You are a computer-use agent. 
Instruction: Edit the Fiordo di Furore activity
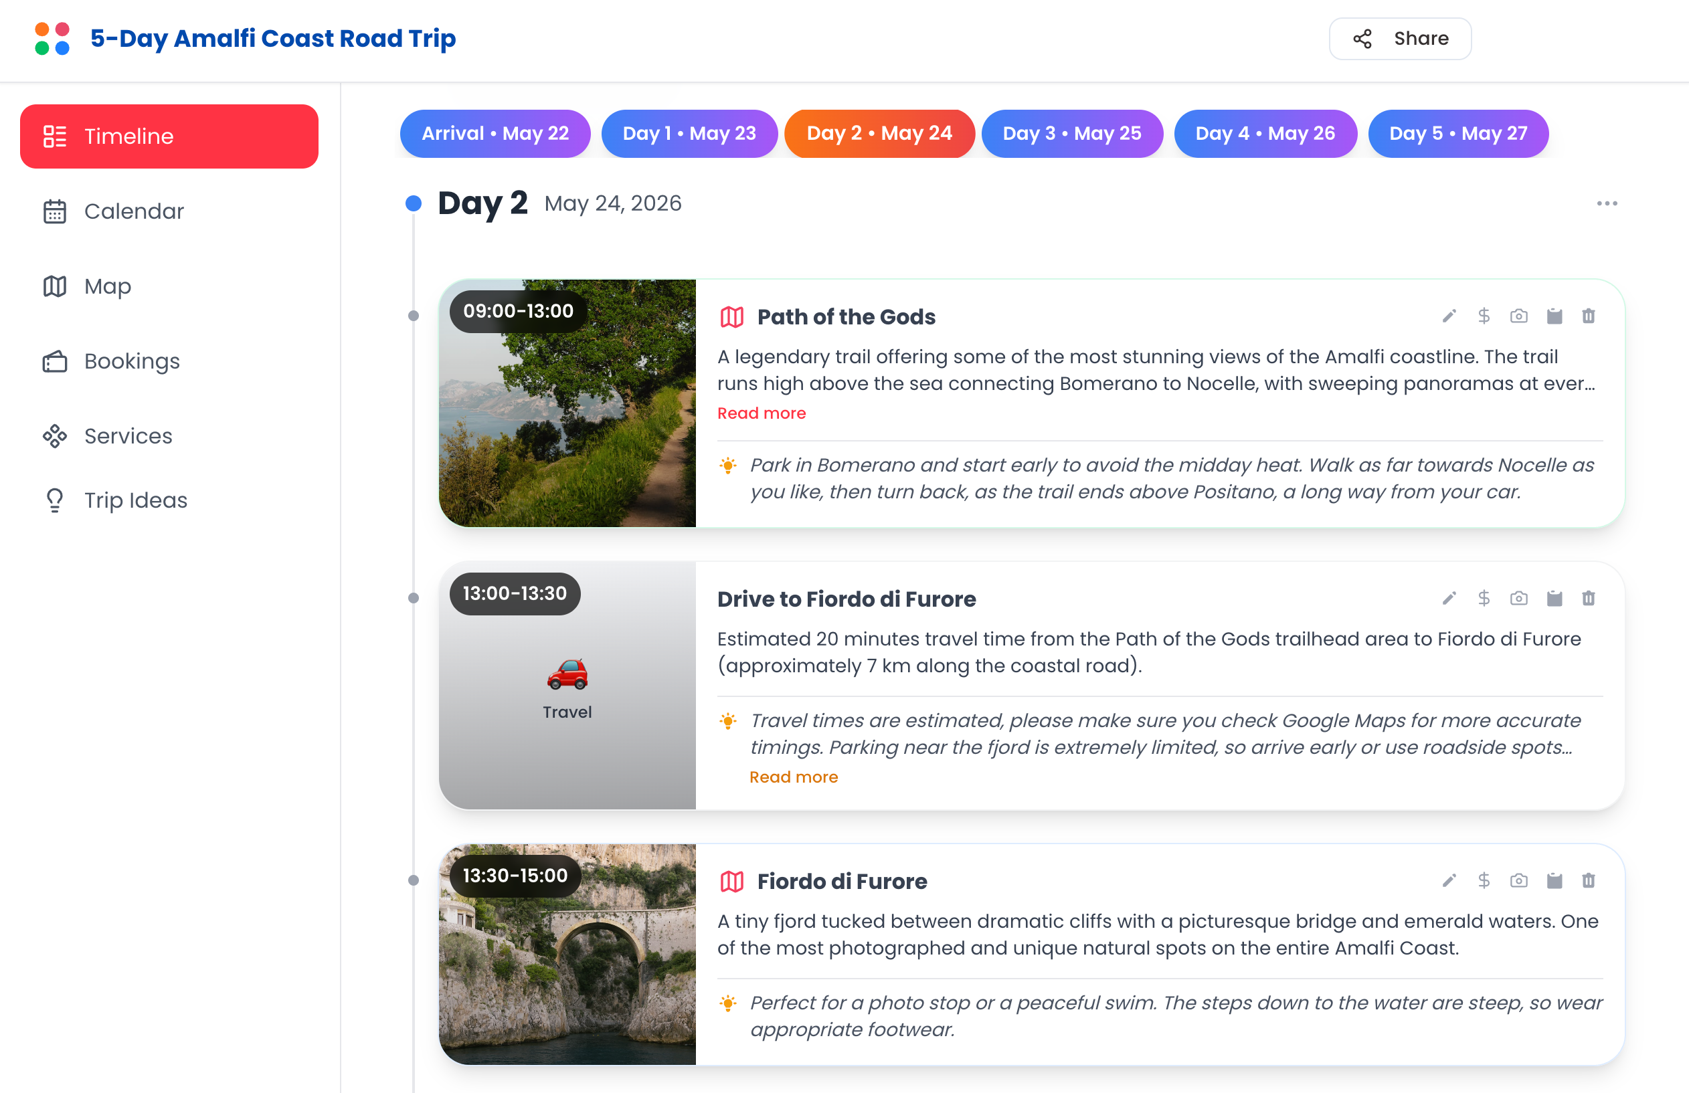pyautogui.click(x=1449, y=881)
